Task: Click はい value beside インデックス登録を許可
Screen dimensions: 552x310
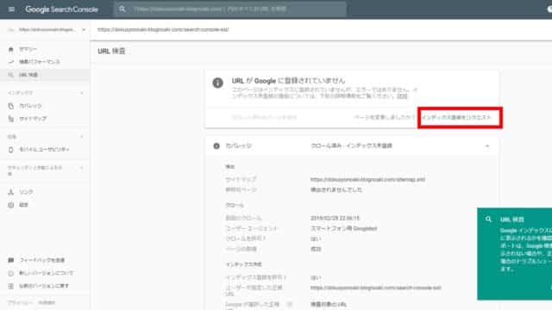Action: [316, 277]
